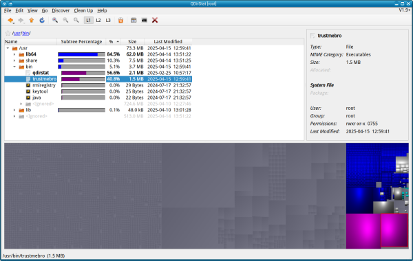
Task: Go back with the orange left arrow
Action: coord(10,20)
